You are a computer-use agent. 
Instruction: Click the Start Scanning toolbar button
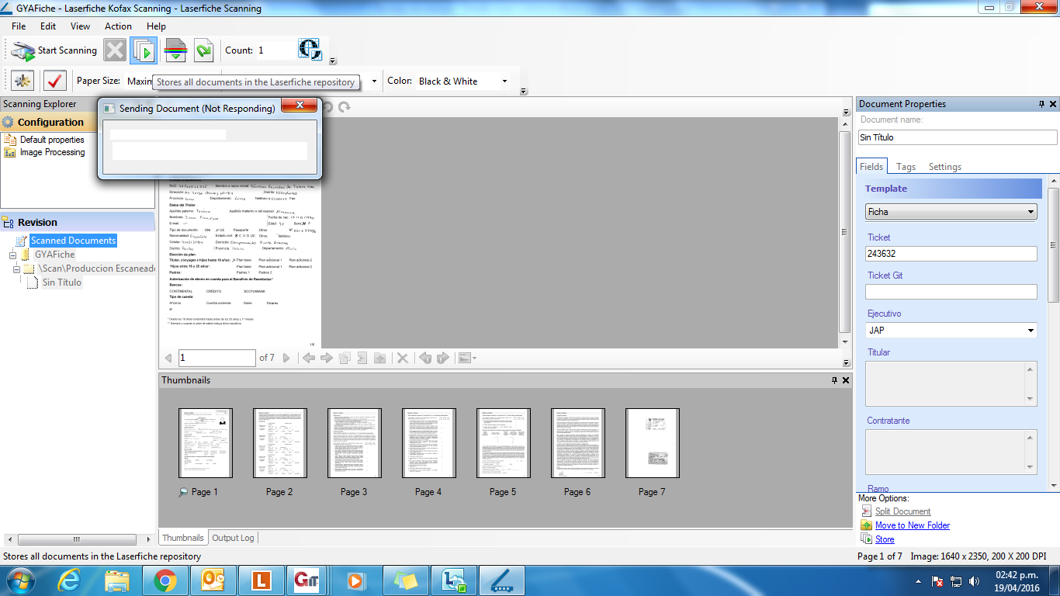[54, 50]
